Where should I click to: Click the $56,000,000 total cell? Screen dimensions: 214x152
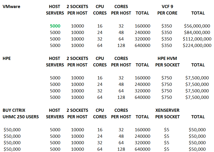coord(197,26)
